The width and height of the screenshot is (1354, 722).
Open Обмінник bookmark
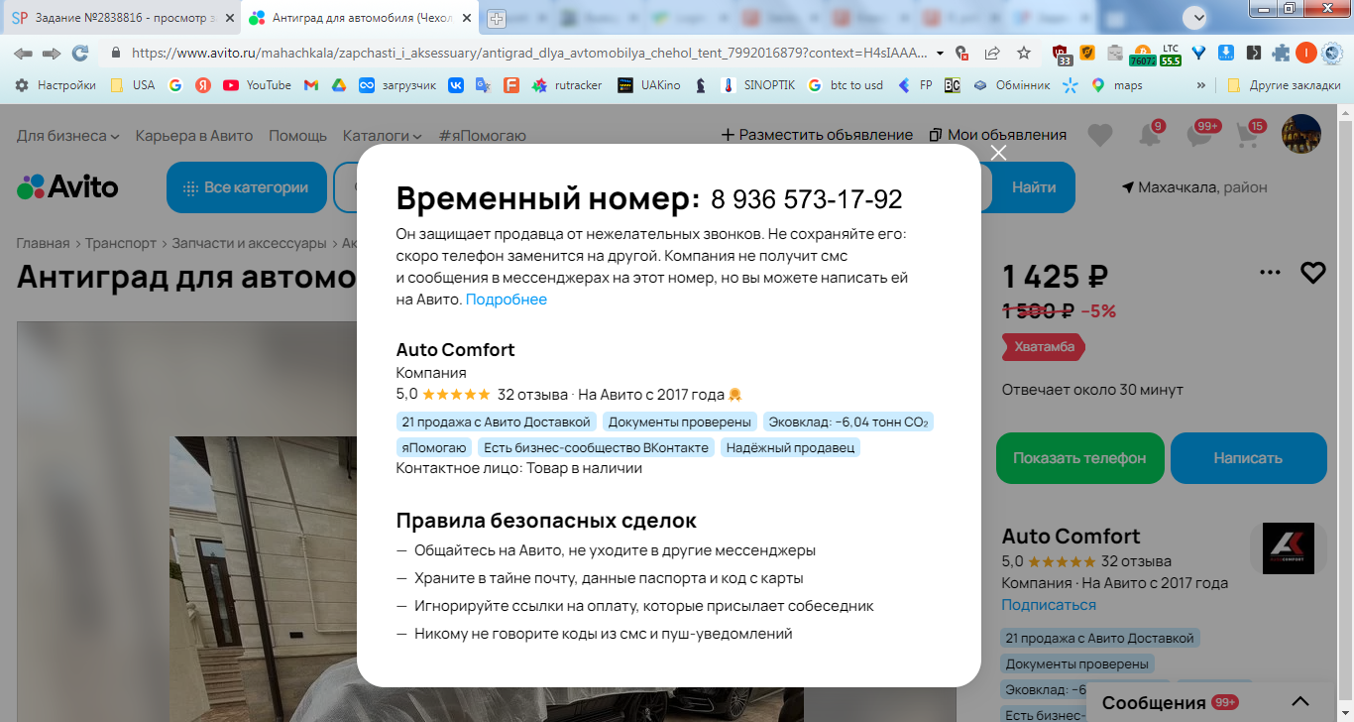pyautogui.click(x=1011, y=85)
